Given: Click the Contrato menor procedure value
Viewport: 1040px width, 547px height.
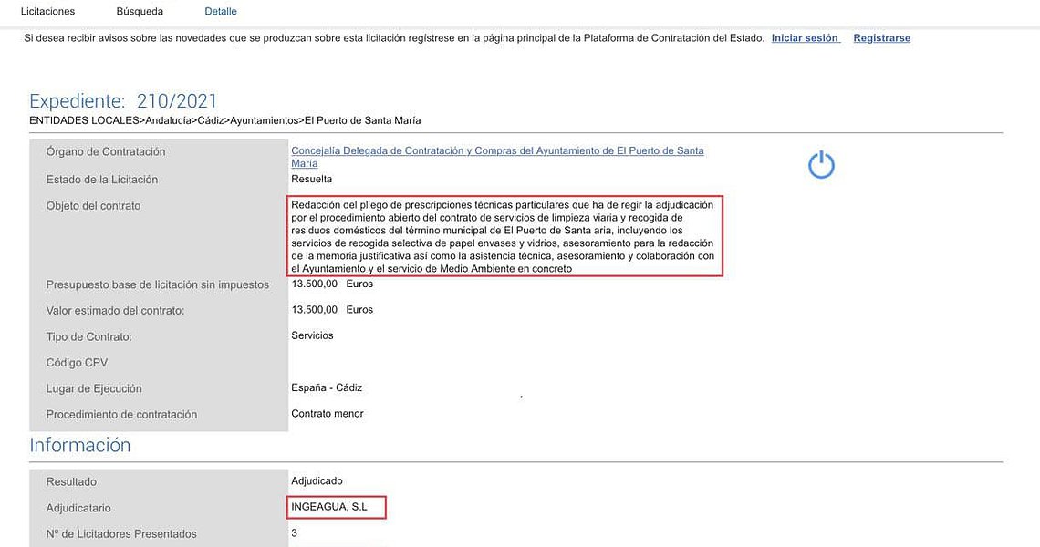Looking at the screenshot, I should (328, 414).
